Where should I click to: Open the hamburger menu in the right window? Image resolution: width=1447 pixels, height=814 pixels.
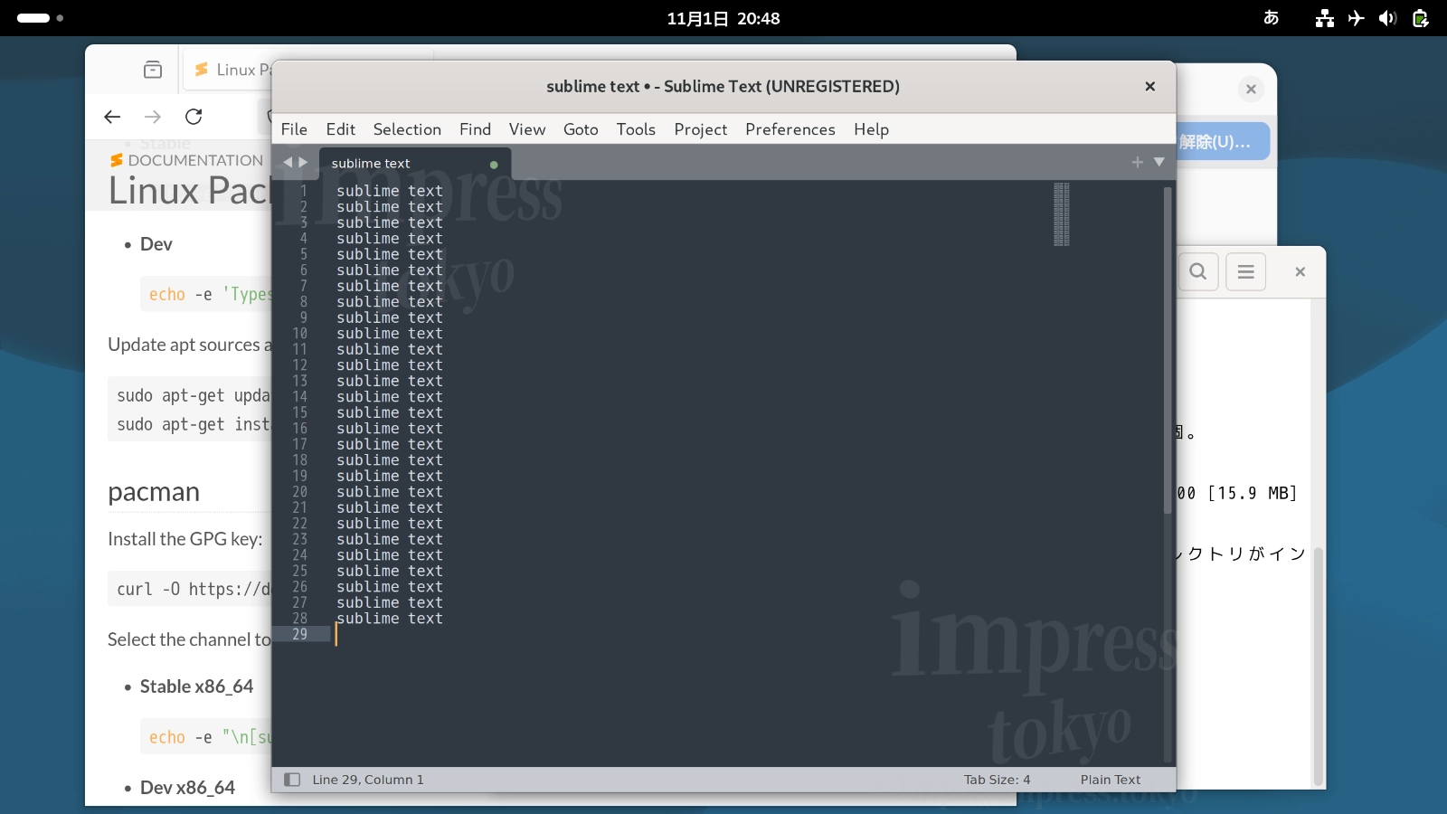click(1245, 271)
